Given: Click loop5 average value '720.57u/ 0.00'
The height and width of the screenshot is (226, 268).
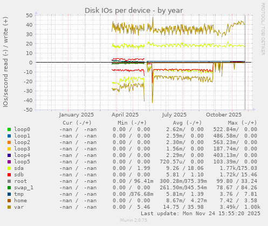Looking at the screenshot, I should 182,162.
